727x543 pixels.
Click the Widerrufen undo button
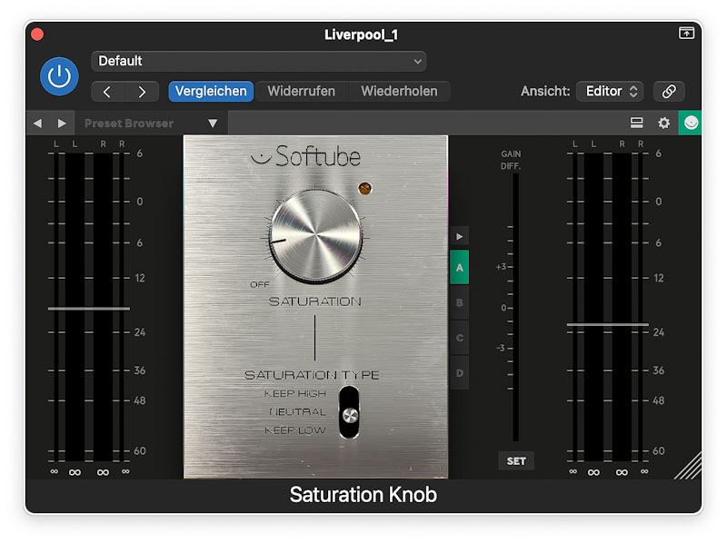click(302, 92)
